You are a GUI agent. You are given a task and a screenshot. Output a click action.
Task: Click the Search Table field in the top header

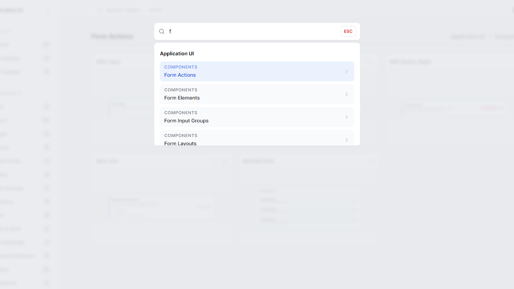point(123,10)
